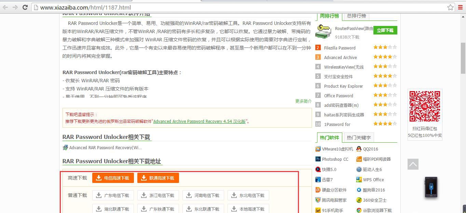
Task: Select 热门关键字 tab
Action: tap(358, 138)
